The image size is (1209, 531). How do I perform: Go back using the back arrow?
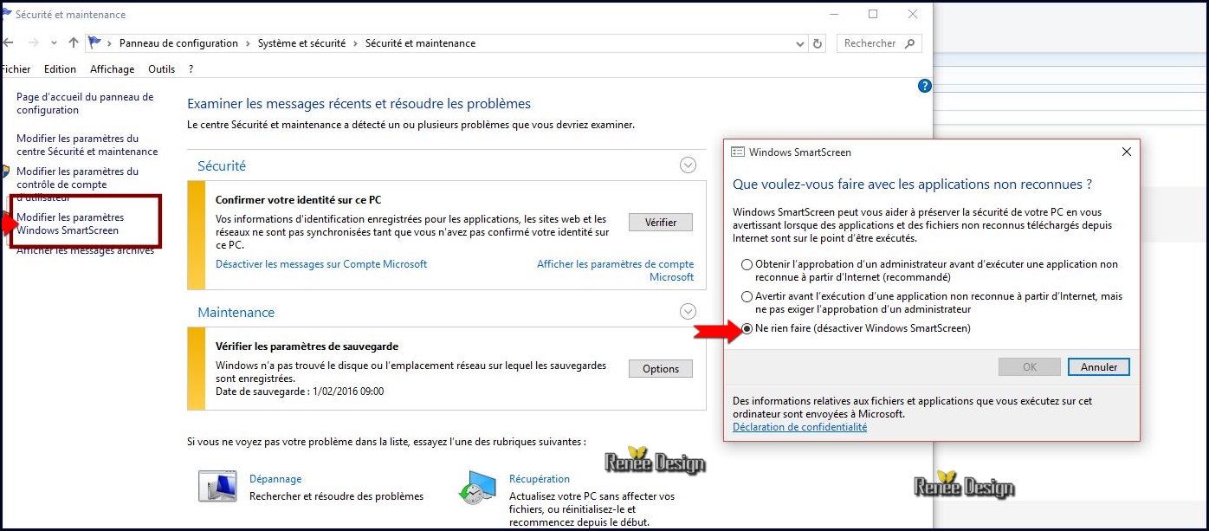(x=8, y=42)
